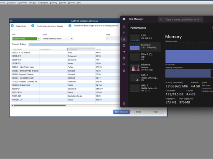Open Task Manager's hamburger navigation menu
Viewport: 213px width, 159px height.
[x=124, y=27]
